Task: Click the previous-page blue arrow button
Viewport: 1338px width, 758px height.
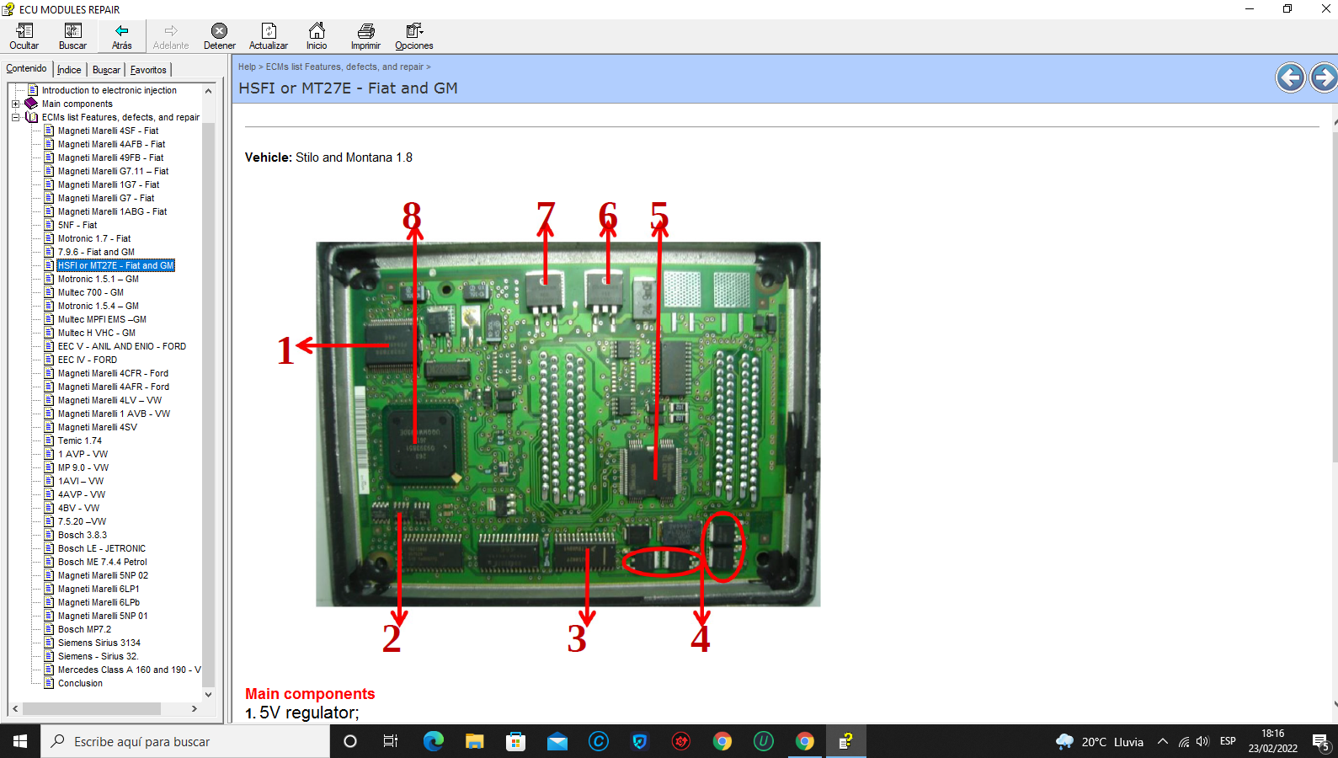Action: (1290, 77)
